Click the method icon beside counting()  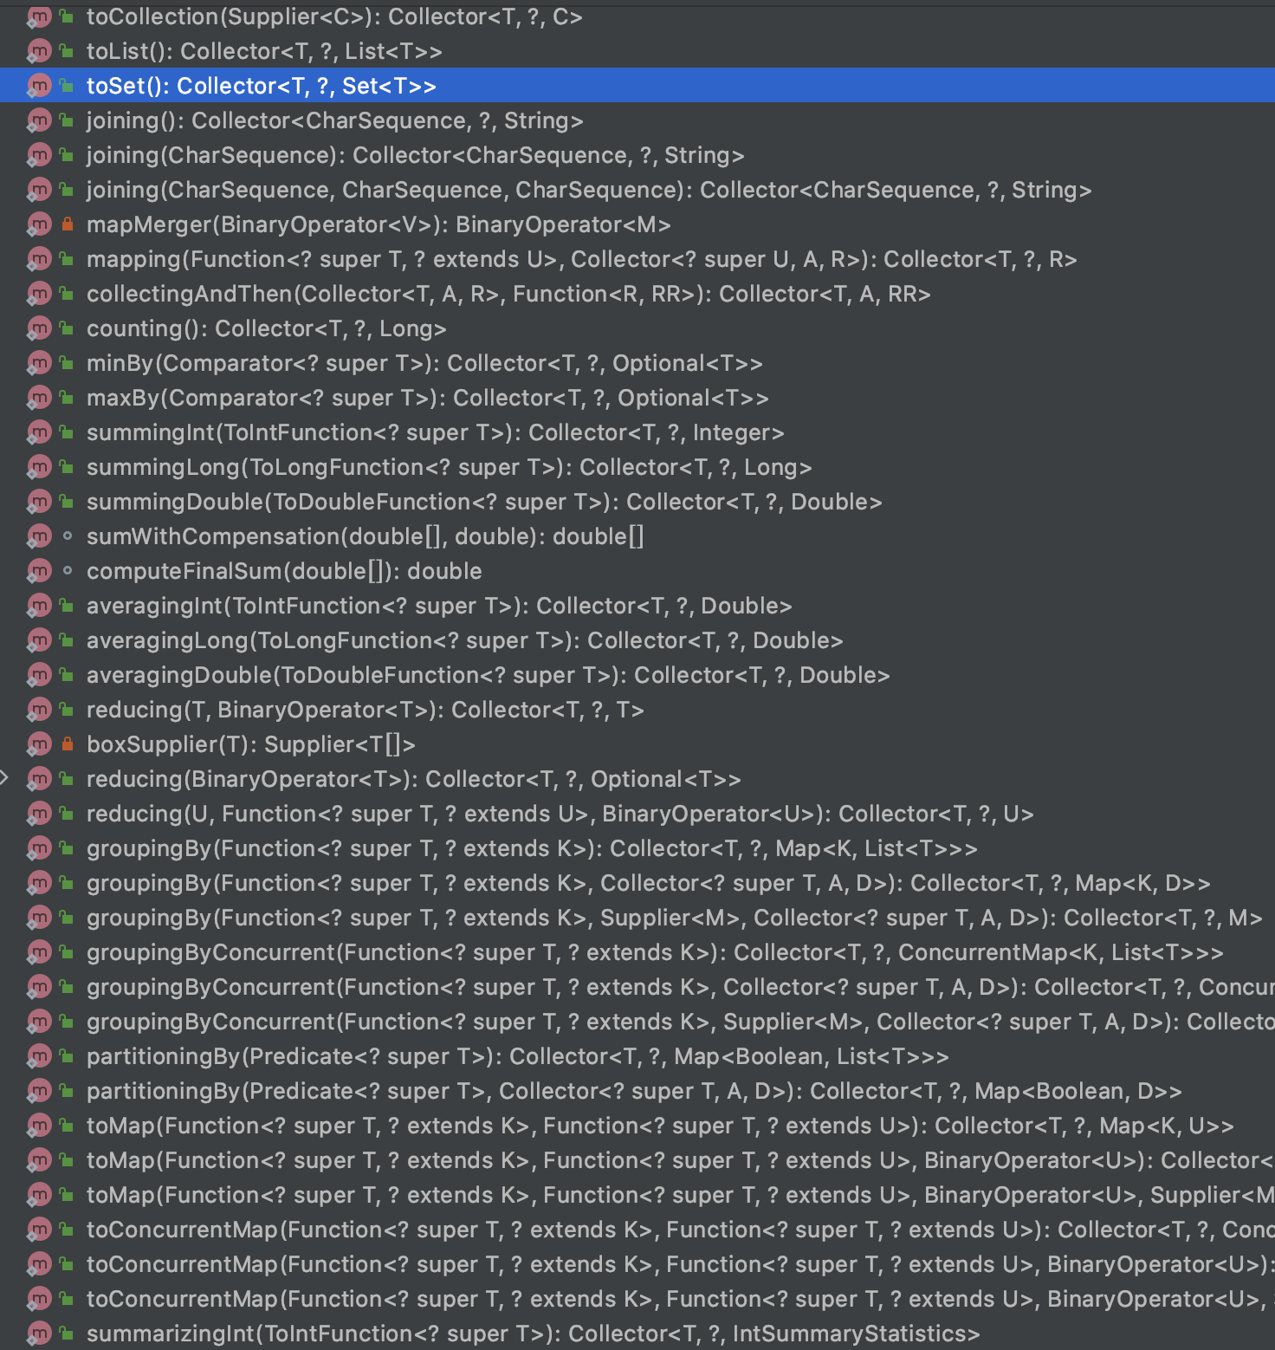coord(39,328)
